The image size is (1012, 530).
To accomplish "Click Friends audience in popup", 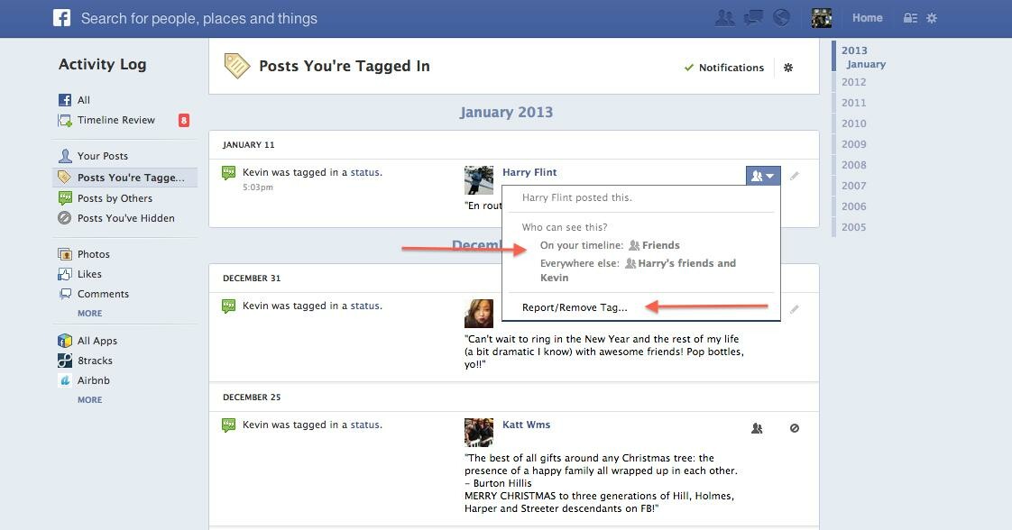I will [x=654, y=245].
